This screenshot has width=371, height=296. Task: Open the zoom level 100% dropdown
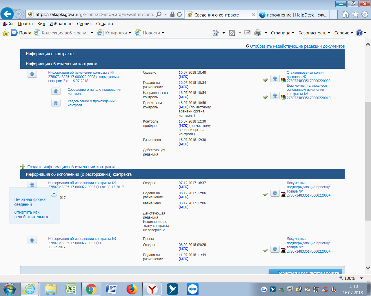click(x=361, y=278)
